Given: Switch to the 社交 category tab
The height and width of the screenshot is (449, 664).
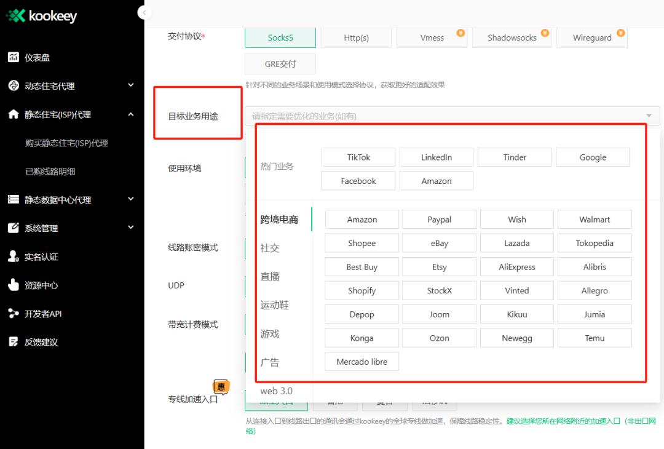Looking at the screenshot, I should click(270, 248).
